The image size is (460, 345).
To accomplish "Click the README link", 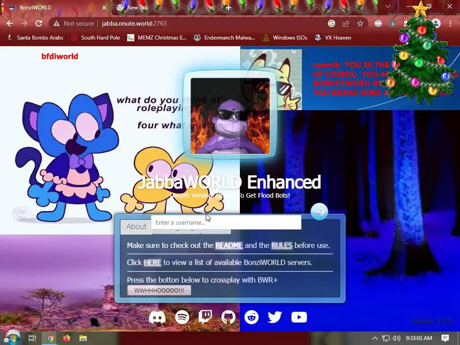I will 229,245.
